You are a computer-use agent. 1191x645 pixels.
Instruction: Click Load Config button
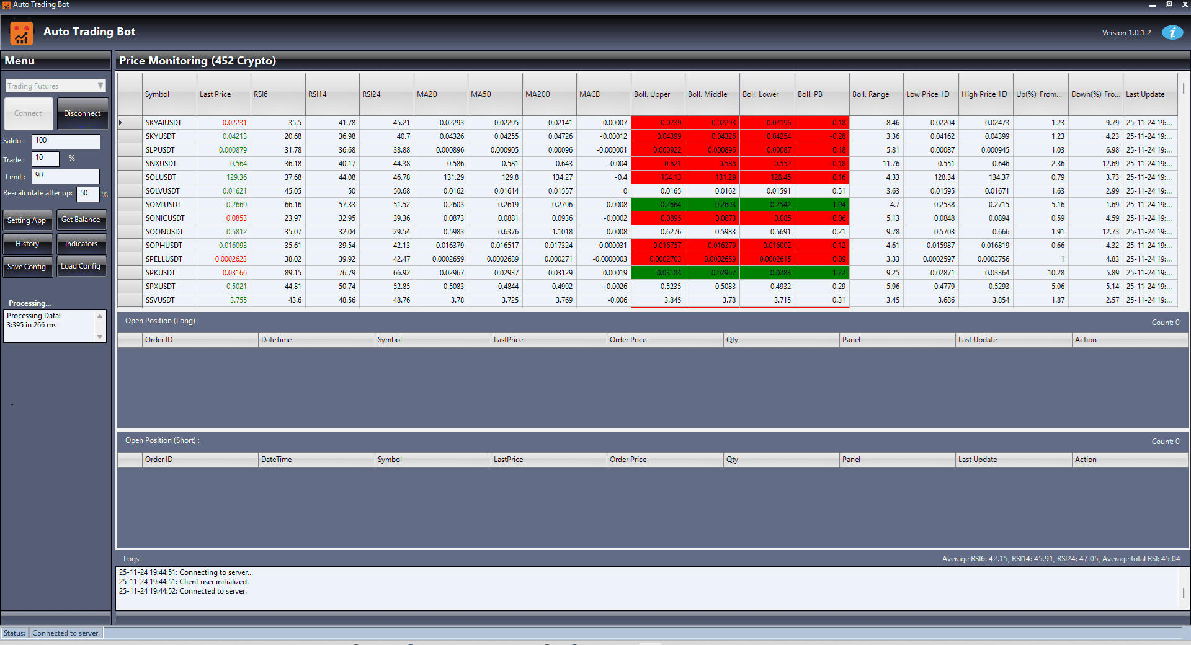[81, 267]
